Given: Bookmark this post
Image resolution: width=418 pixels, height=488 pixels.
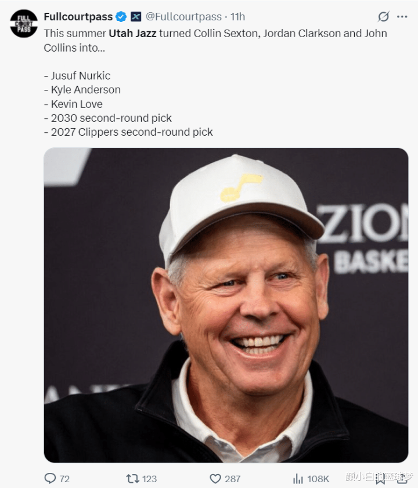Looking at the screenshot, I should (x=380, y=478).
